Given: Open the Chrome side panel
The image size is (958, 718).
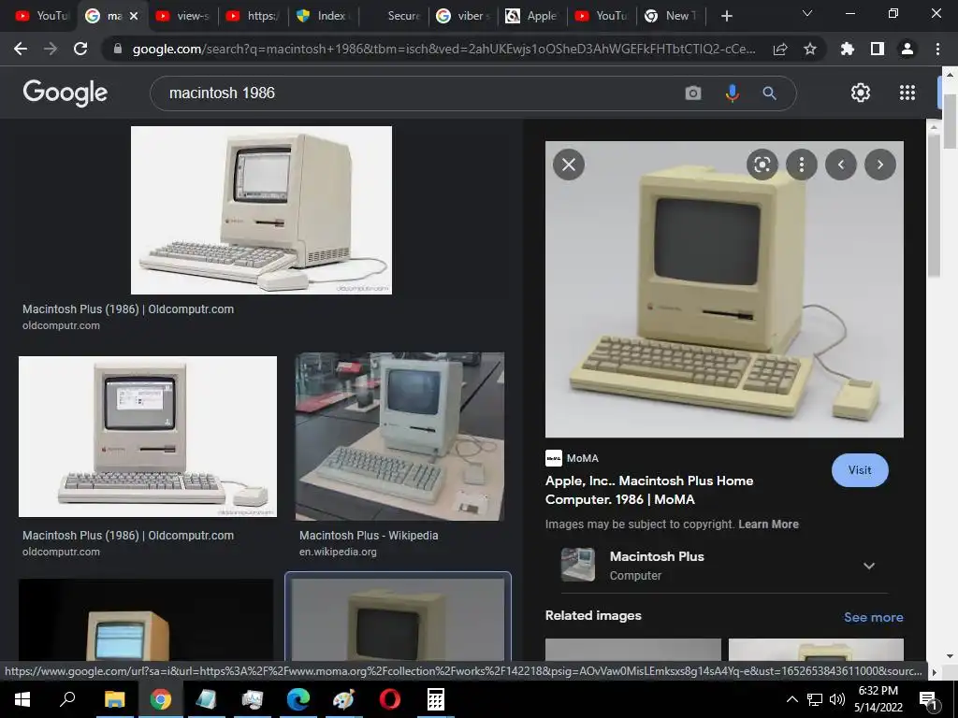Looking at the screenshot, I should pos(878,49).
